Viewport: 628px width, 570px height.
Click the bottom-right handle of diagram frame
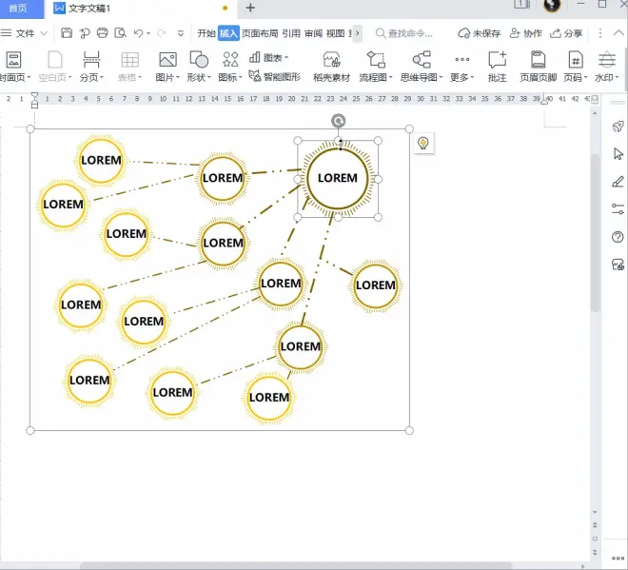point(409,431)
